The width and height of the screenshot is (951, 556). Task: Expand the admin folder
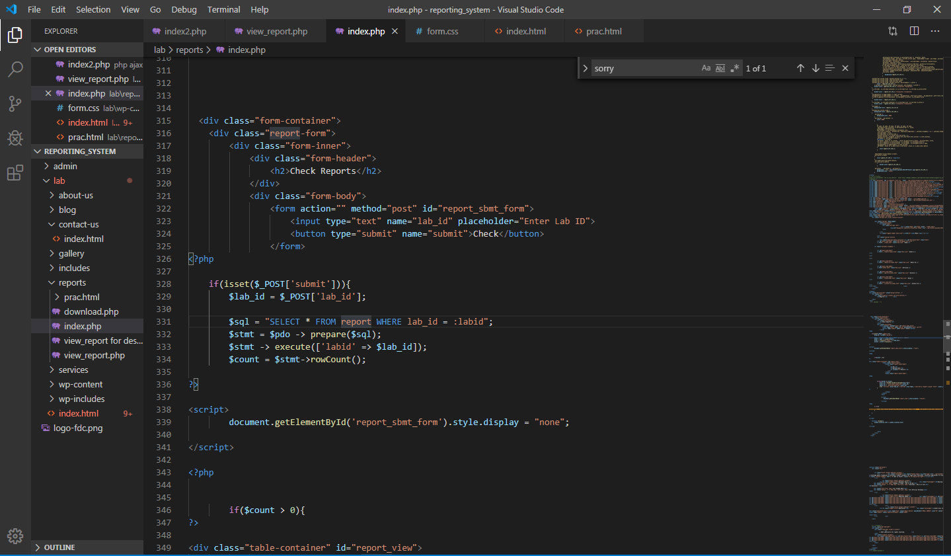click(x=65, y=166)
